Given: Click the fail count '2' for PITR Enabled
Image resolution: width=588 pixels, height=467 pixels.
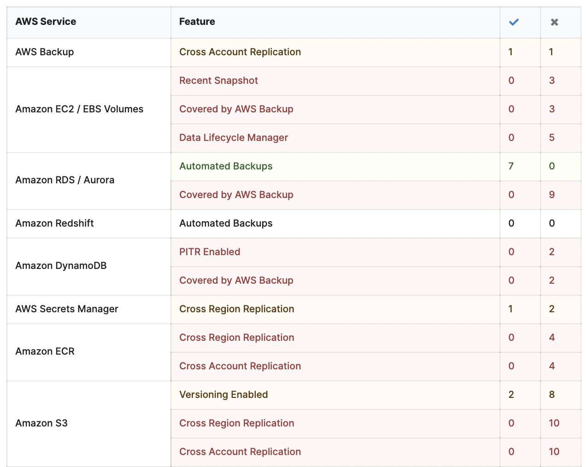Looking at the screenshot, I should click(x=552, y=252).
